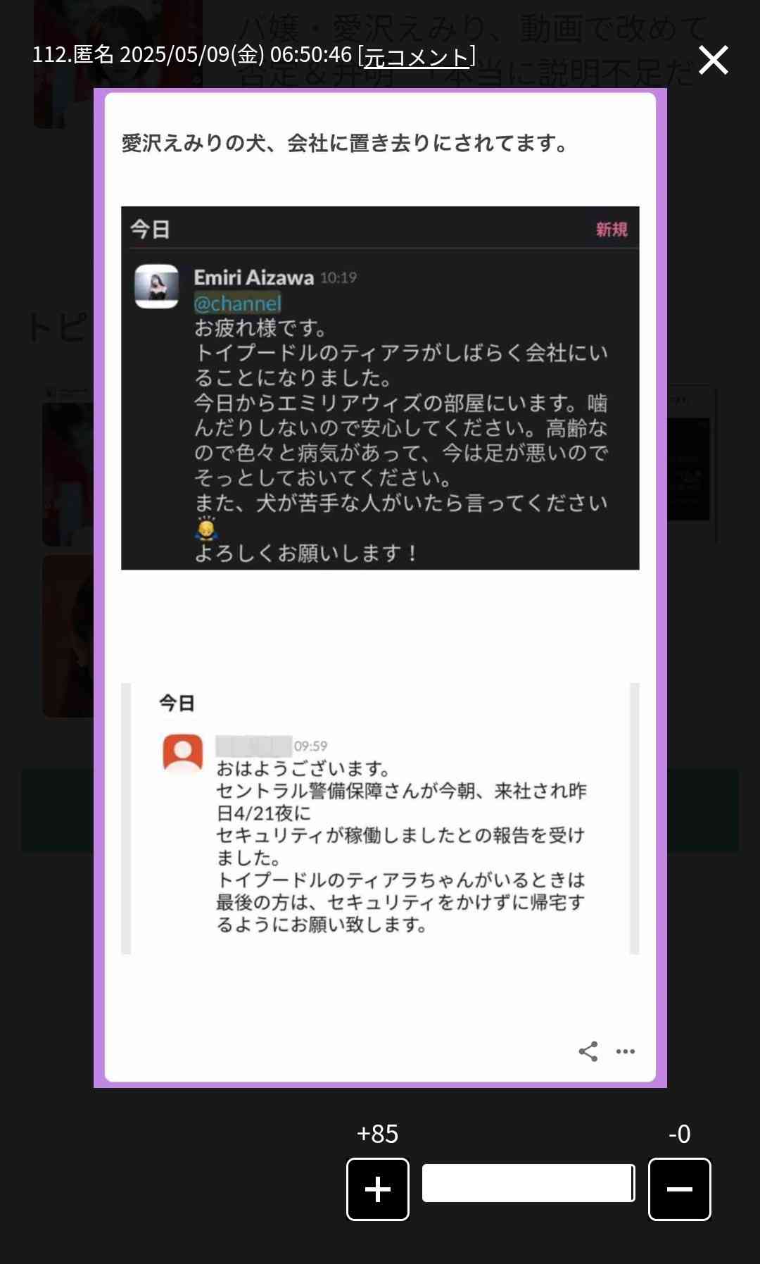Click the dark Slack message screenshot
The image size is (760, 1264).
pyautogui.click(x=380, y=388)
